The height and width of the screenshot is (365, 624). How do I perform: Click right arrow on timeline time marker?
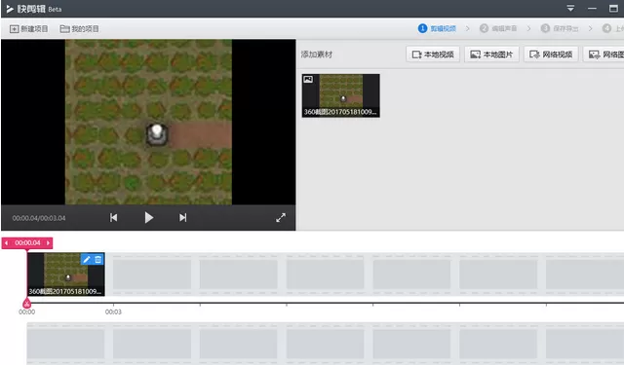click(48, 243)
